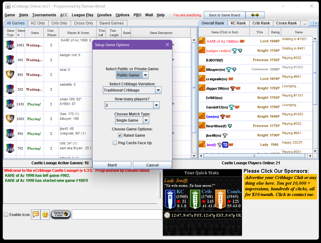Click the trophy icon next to digger396(m)

coord(232,88)
